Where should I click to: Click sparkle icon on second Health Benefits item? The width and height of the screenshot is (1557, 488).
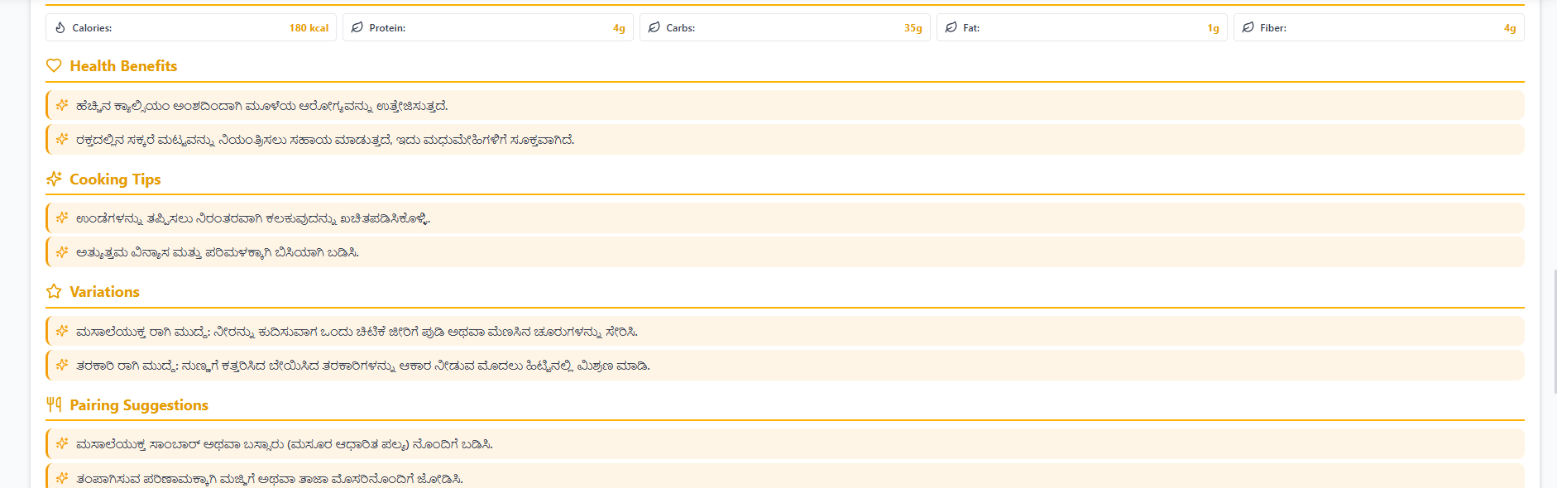click(62, 139)
